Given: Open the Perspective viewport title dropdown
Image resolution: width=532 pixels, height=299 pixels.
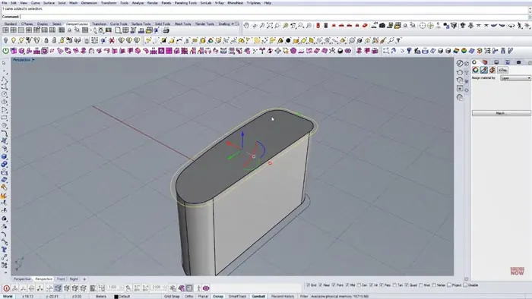Looking at the screenshot, I should 33,60.
